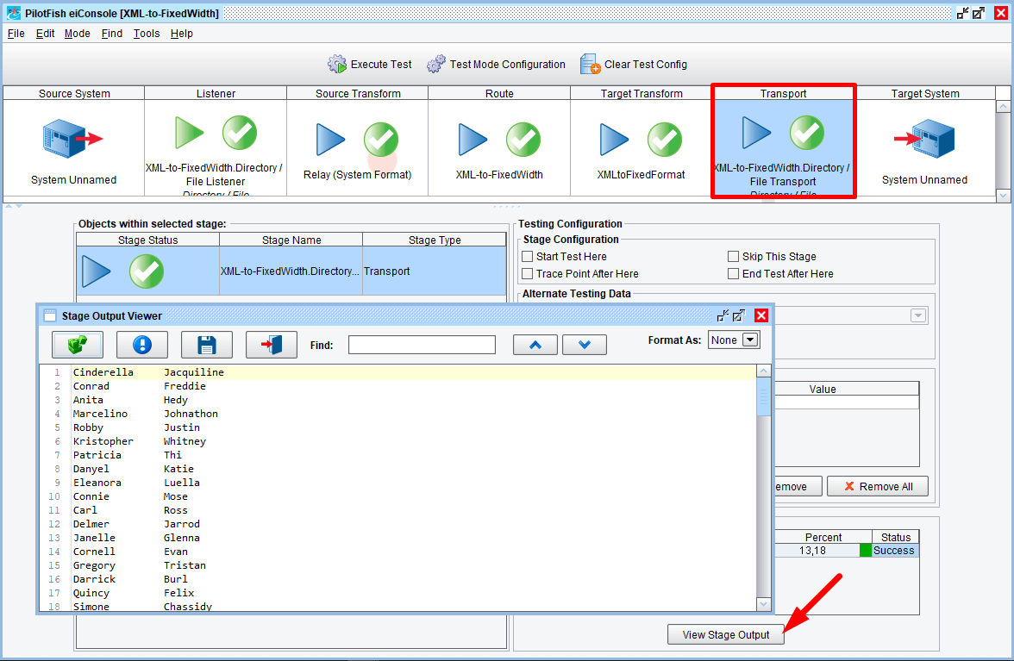1014x661 pixels.
Task: Click the stage strip scroll up arrow
Action: 1003,106
